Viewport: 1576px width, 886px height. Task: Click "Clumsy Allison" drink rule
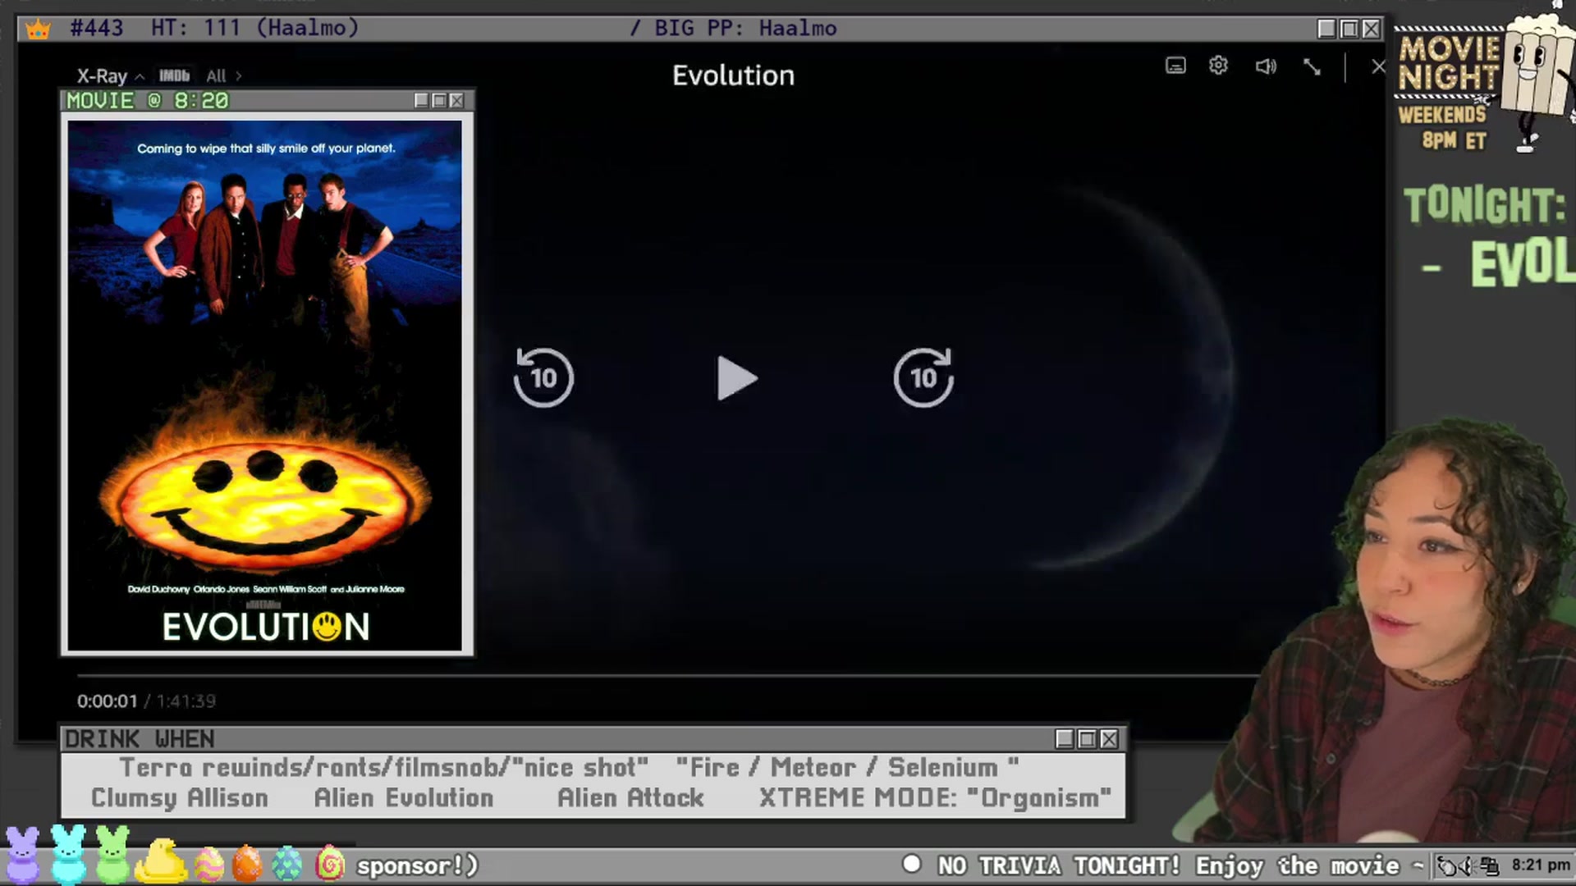180,798
